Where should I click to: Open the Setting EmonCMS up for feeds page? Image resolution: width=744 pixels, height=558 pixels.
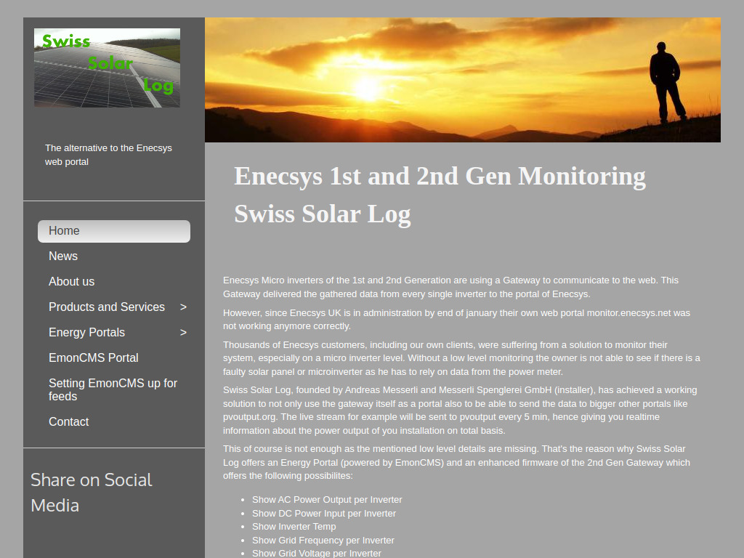(113, 389)
